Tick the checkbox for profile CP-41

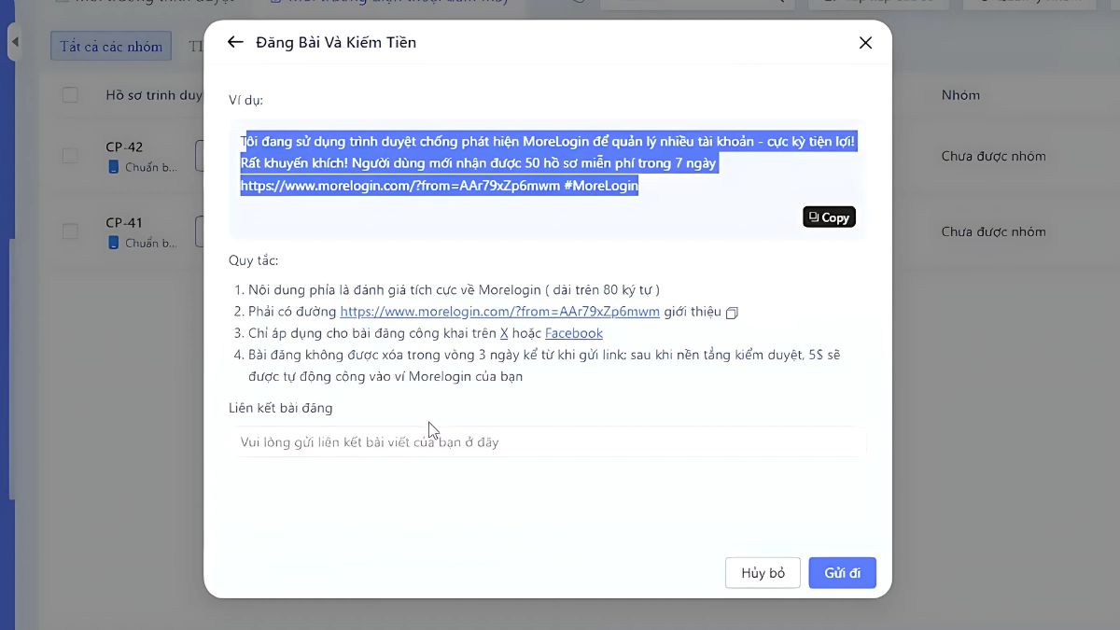tap(70, 231)
